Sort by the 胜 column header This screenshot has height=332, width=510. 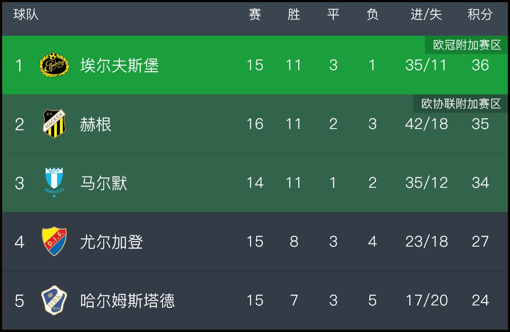pyautogui.click(x=294, y=14)
